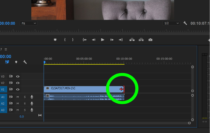Click the video tracks vertical scroll handle

coord(192,79)
